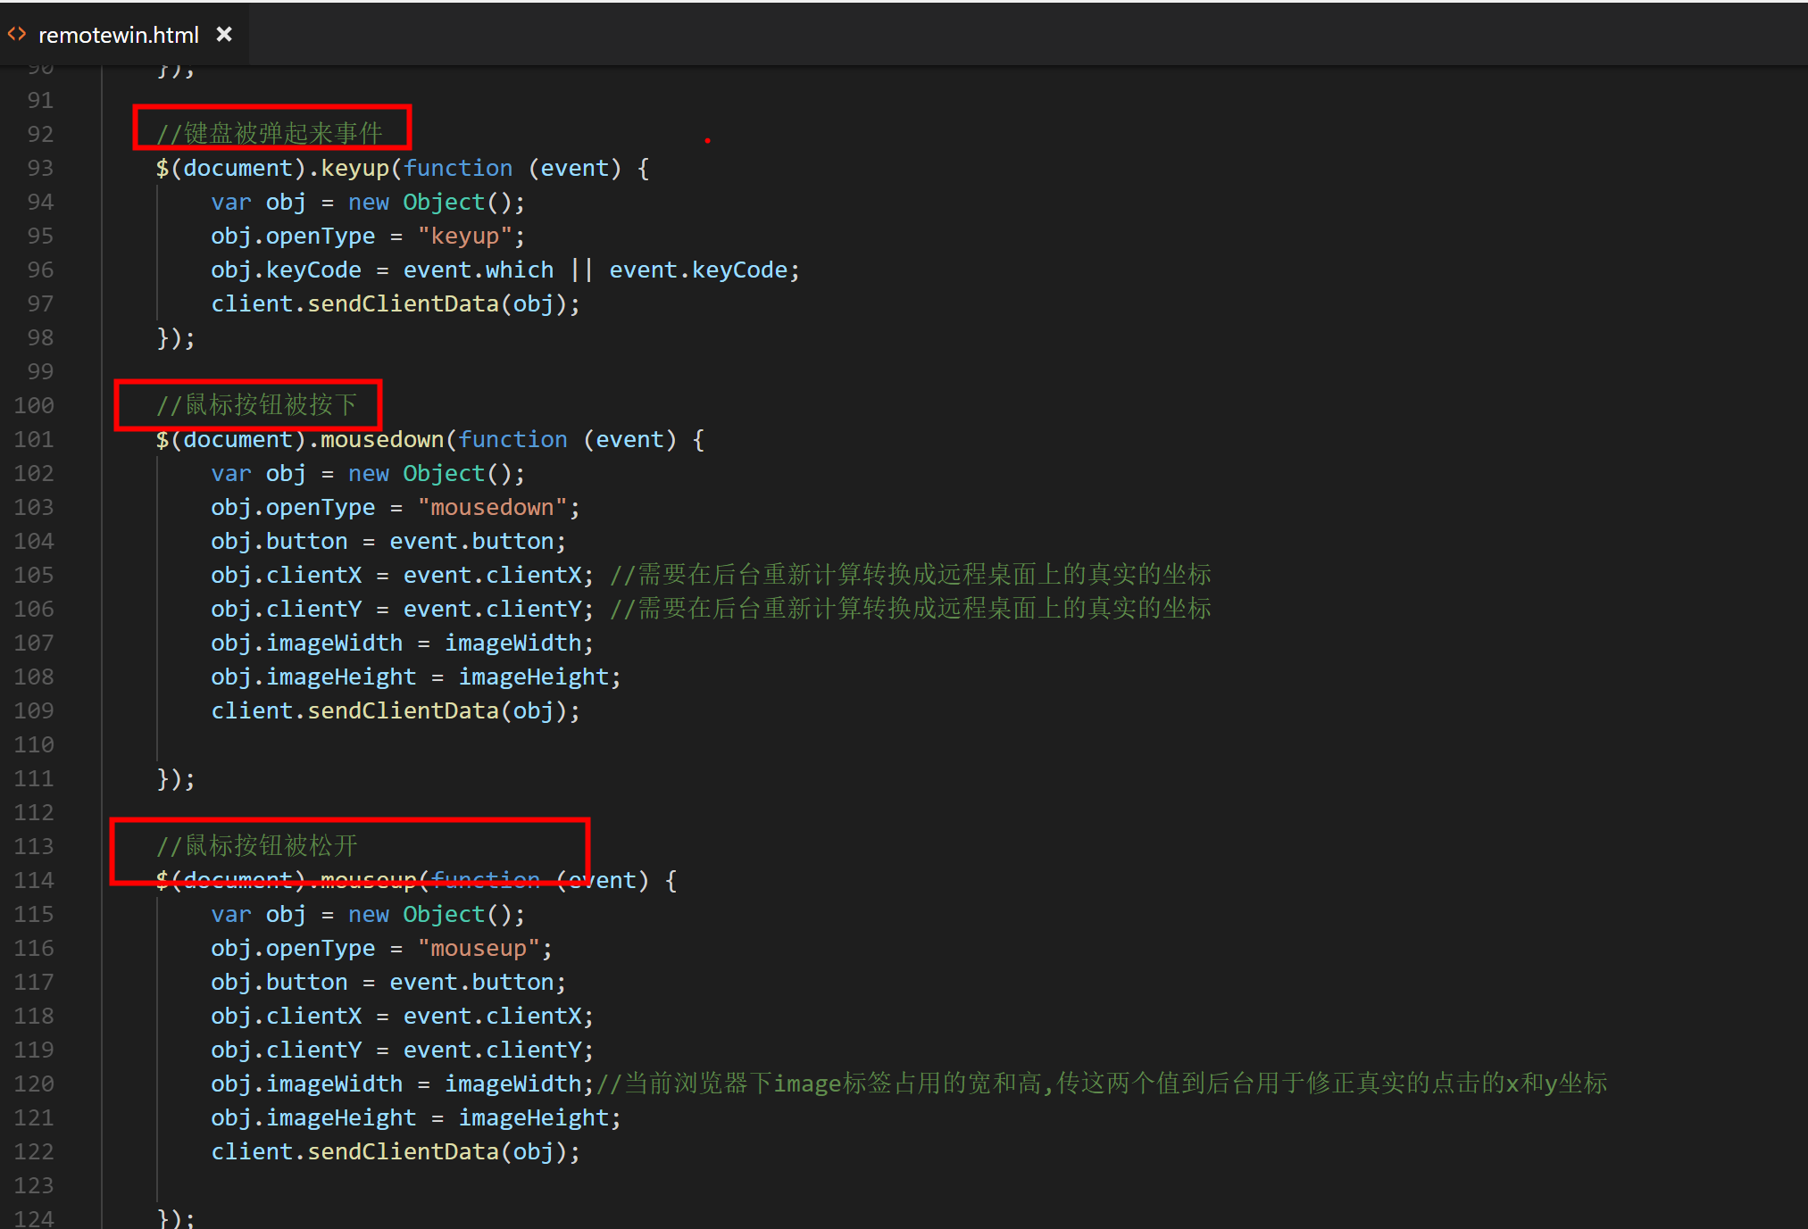This screenshot has width=1808, height=1229.
Task: Click var obj on line 115
Action: pyautogui.click(x=259, y=914)
